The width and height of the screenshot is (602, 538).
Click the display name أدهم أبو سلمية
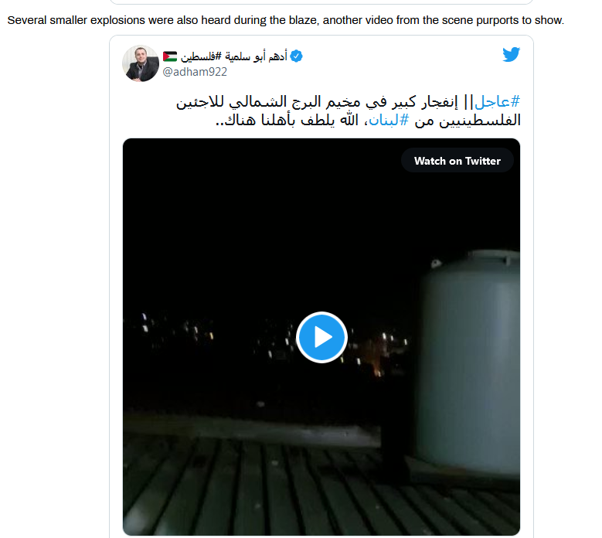(x=256, y=56)
